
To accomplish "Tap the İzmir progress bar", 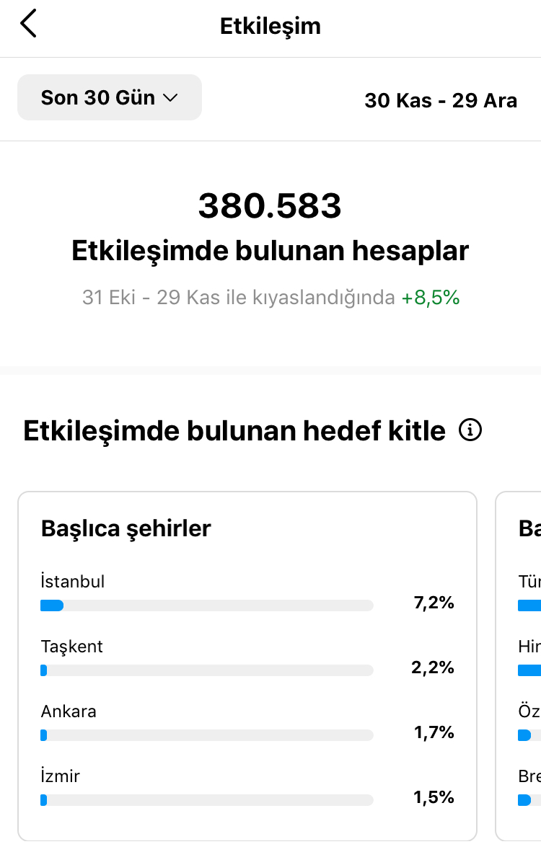I will (207, 800).
